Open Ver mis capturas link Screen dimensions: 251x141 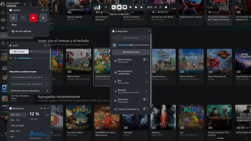coord(22,31)
